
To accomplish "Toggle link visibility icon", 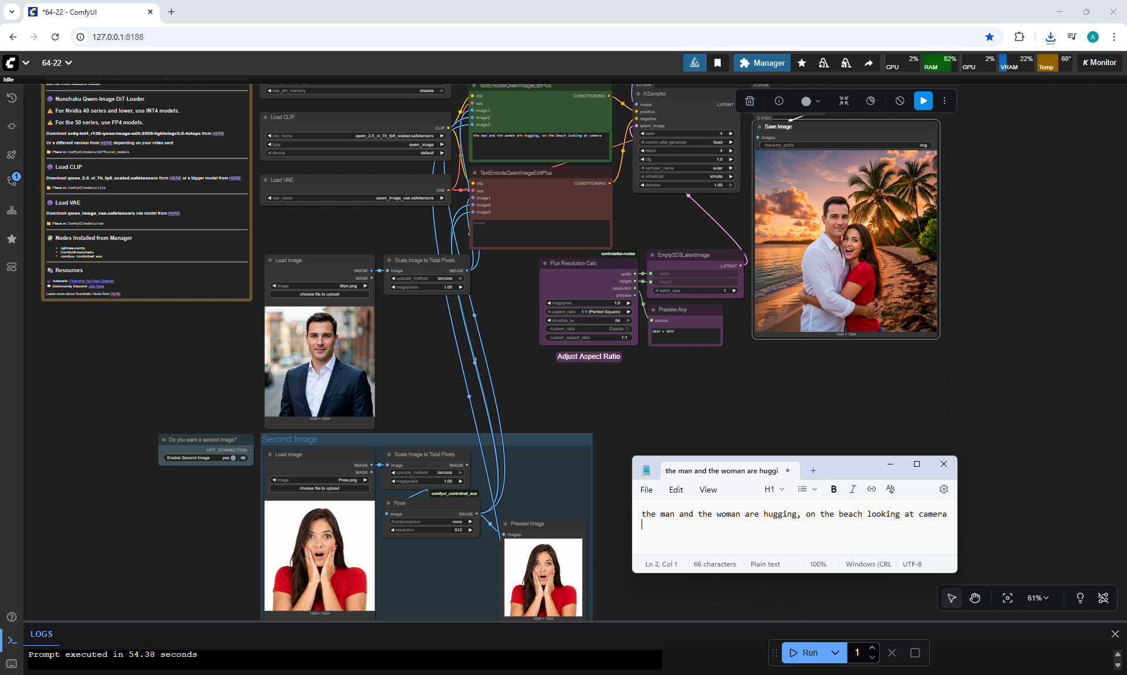I will (x=1103, y=598).
